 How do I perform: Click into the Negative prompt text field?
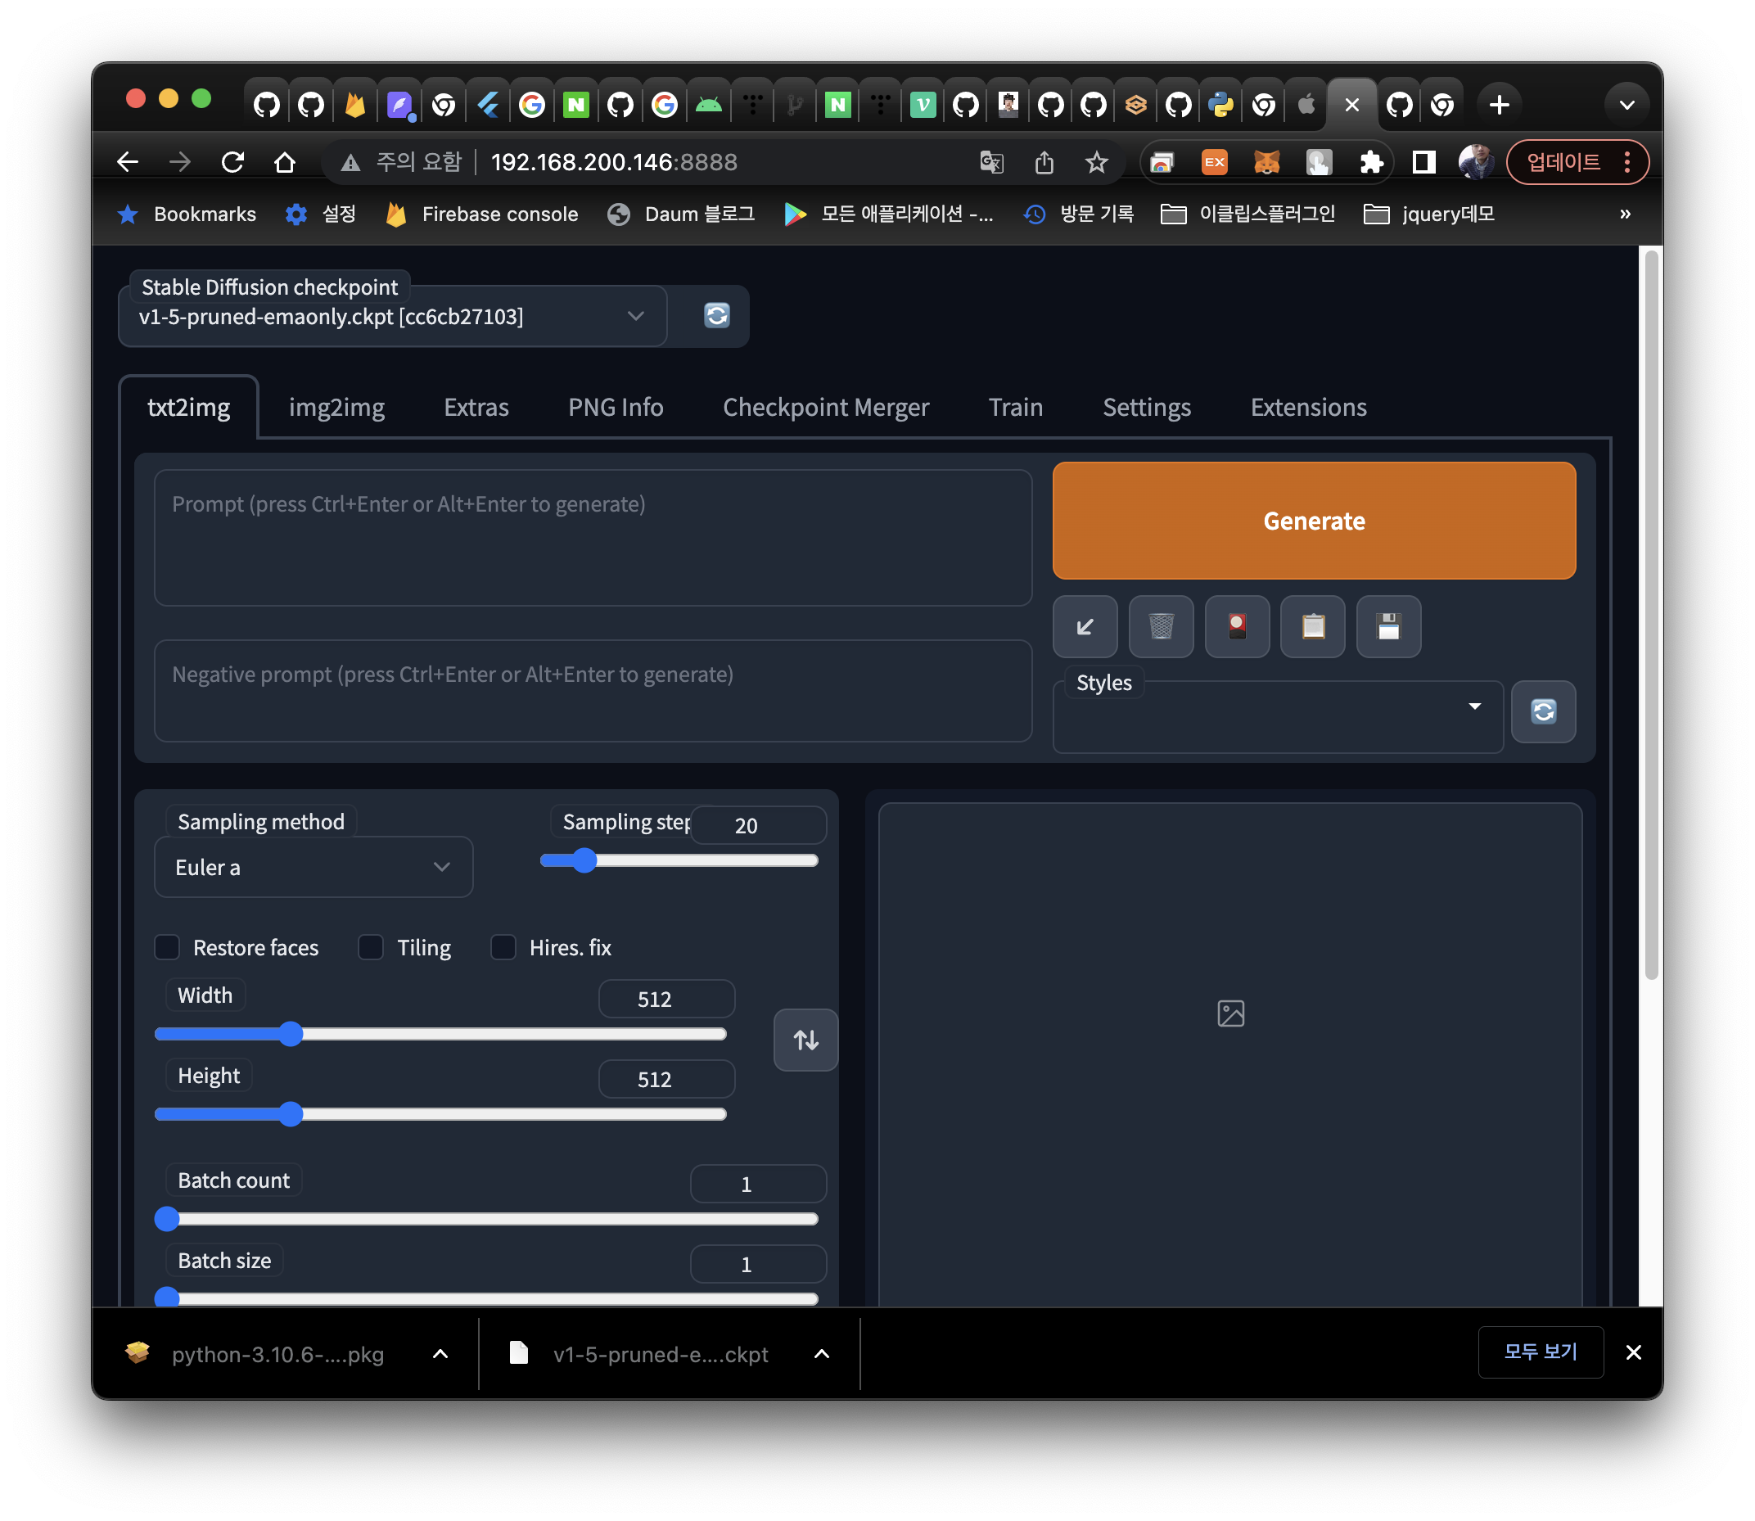pos(593,691)
